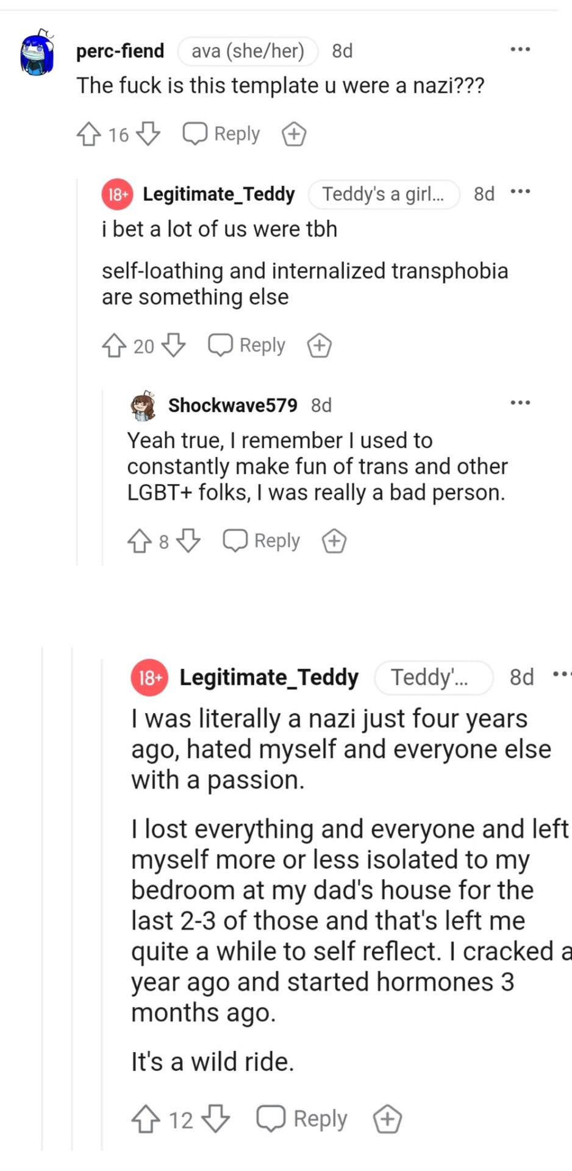Upvote perc-fiend's comment
Screen dimensions: 572x1171
pyautogui.click(x=89, y=134)
